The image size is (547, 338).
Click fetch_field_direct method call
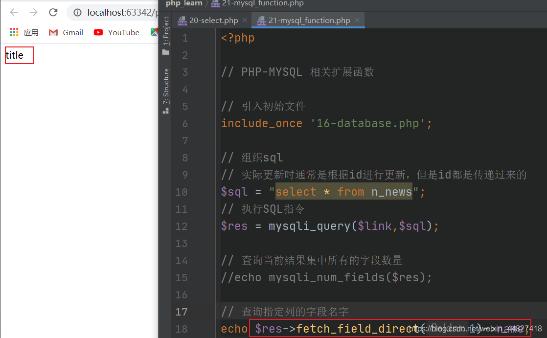pos(357,329)
